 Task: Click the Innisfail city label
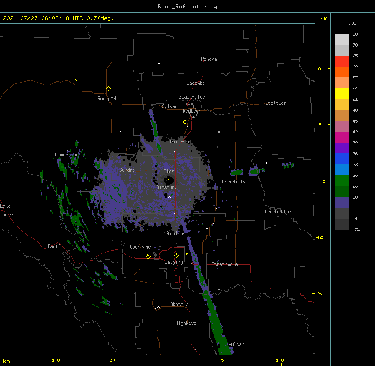tap(181, 142)
